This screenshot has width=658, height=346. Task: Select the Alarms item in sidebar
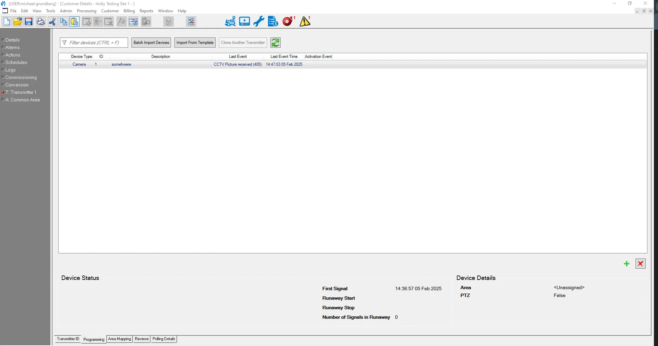12,48
